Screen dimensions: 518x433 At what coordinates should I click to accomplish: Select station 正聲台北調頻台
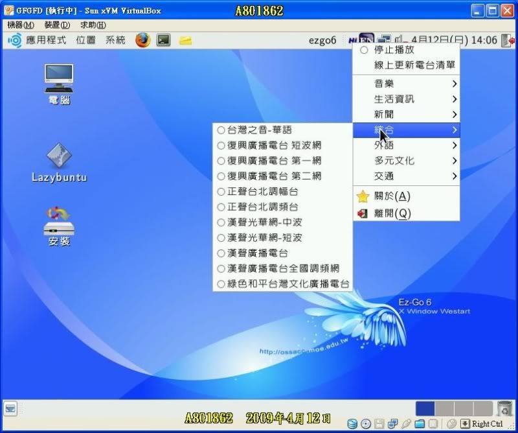[282, 207]
